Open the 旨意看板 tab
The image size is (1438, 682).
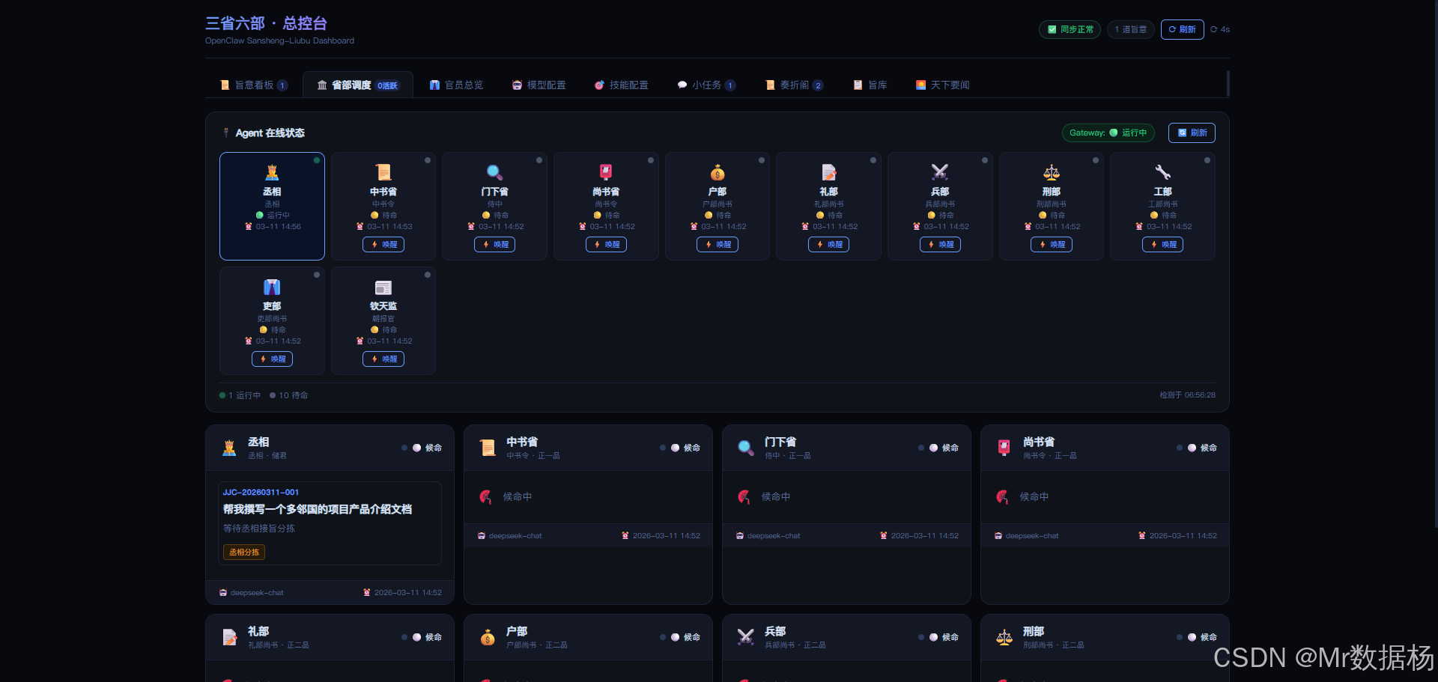point(254,85)
